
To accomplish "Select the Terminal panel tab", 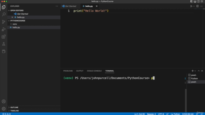I will (x=110, y=71).
